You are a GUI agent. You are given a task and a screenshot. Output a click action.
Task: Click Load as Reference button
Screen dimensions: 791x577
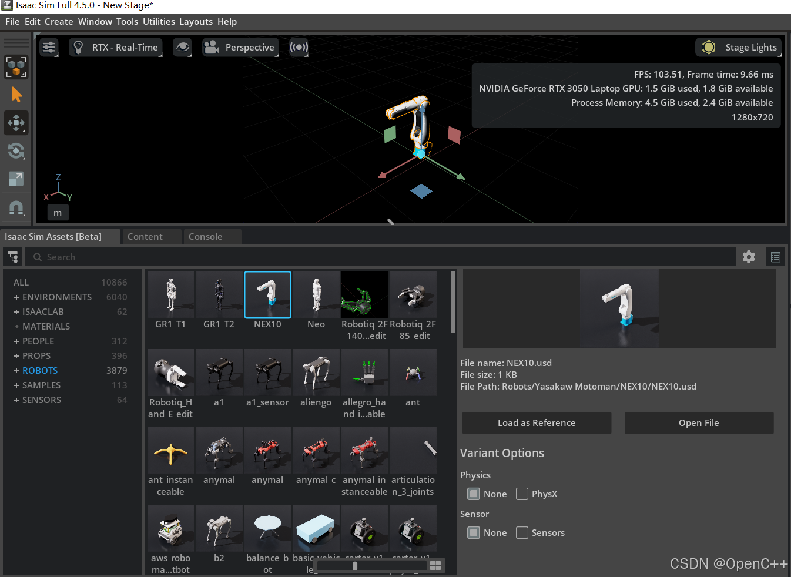(537, 423)
